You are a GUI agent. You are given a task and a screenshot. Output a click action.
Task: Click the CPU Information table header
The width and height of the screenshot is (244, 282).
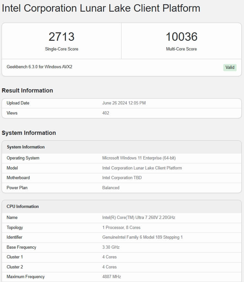23,206
